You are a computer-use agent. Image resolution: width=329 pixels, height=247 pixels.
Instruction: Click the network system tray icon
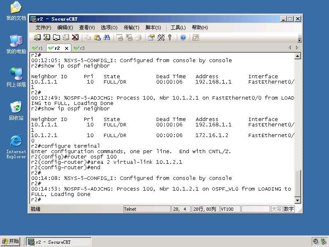(x=323, y=242)
